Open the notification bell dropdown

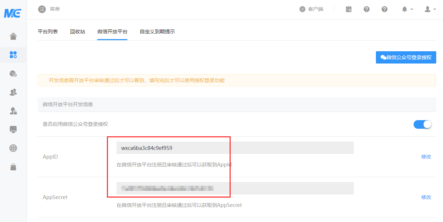(407, 9)
